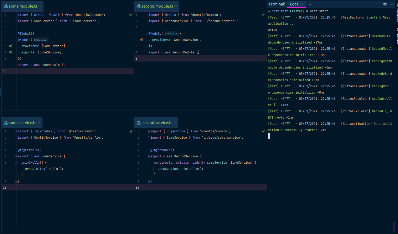Close the some.service.ts tab
Viewport: 398px width, 234px height.
[x=39, y=122]
